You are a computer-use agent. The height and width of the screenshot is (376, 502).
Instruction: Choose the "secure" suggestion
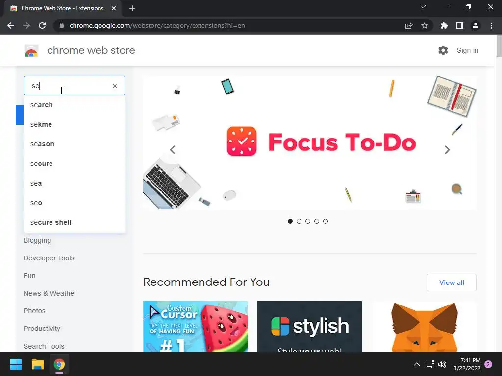pyautogui.click(x=75, y=164)
